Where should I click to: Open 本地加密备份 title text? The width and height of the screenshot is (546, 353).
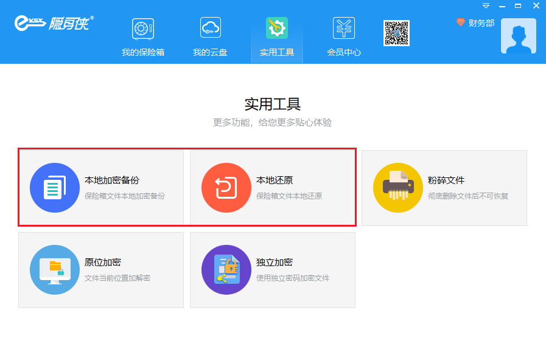click(112, 180)
